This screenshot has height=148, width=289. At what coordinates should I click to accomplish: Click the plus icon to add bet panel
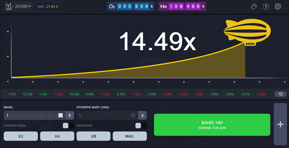click(280, 124)
